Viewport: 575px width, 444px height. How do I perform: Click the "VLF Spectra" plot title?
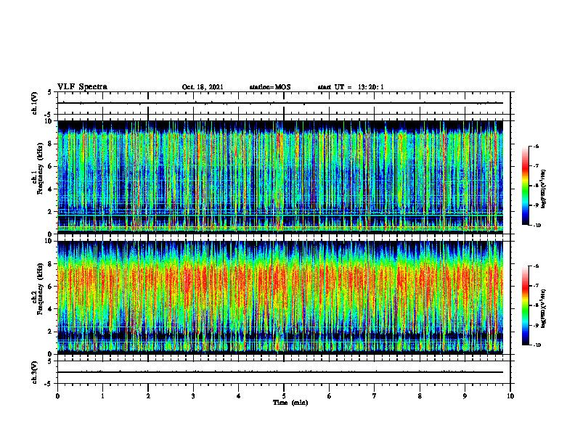(x=82, y=87)
